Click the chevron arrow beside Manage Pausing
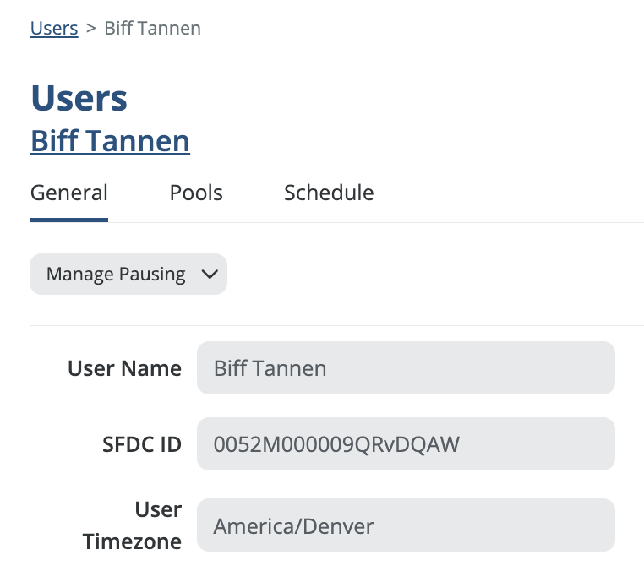This screenshot has width=644, height=571. tap(210, 275)
